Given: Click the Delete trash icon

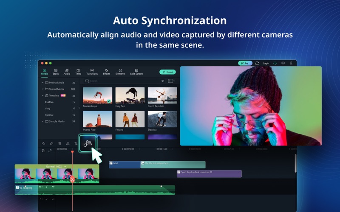Looking at the screenshot, I should [59, 143].
